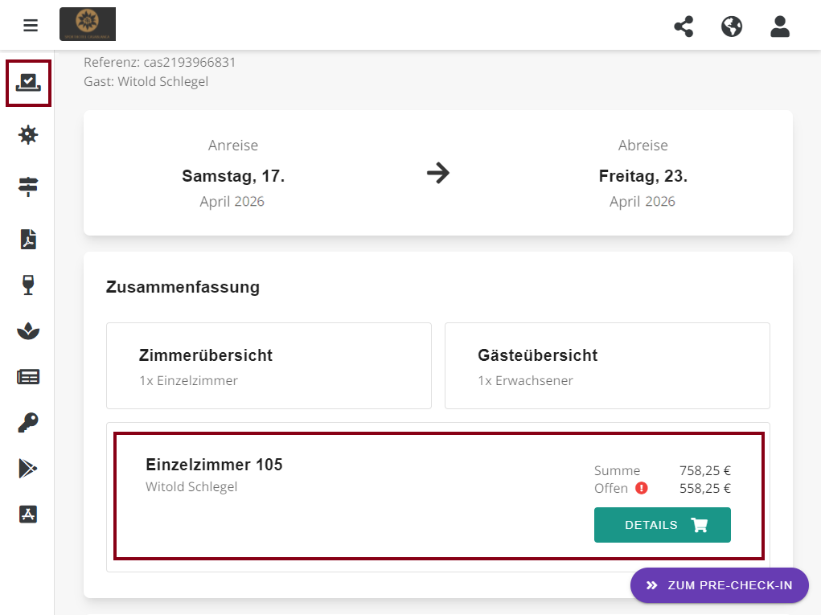Open the spa lotus sidebar icon
Viewport: 821px width, 615px height.
tap(28, 330)
